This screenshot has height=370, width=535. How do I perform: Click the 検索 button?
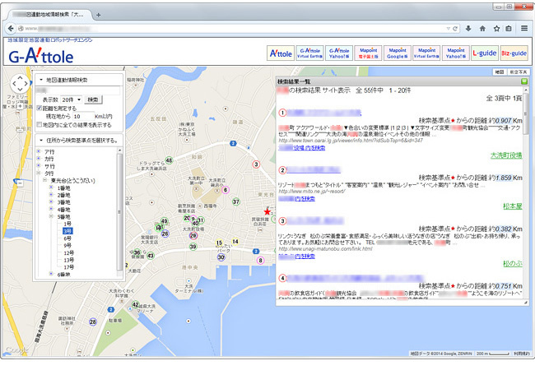click(93, 99)
